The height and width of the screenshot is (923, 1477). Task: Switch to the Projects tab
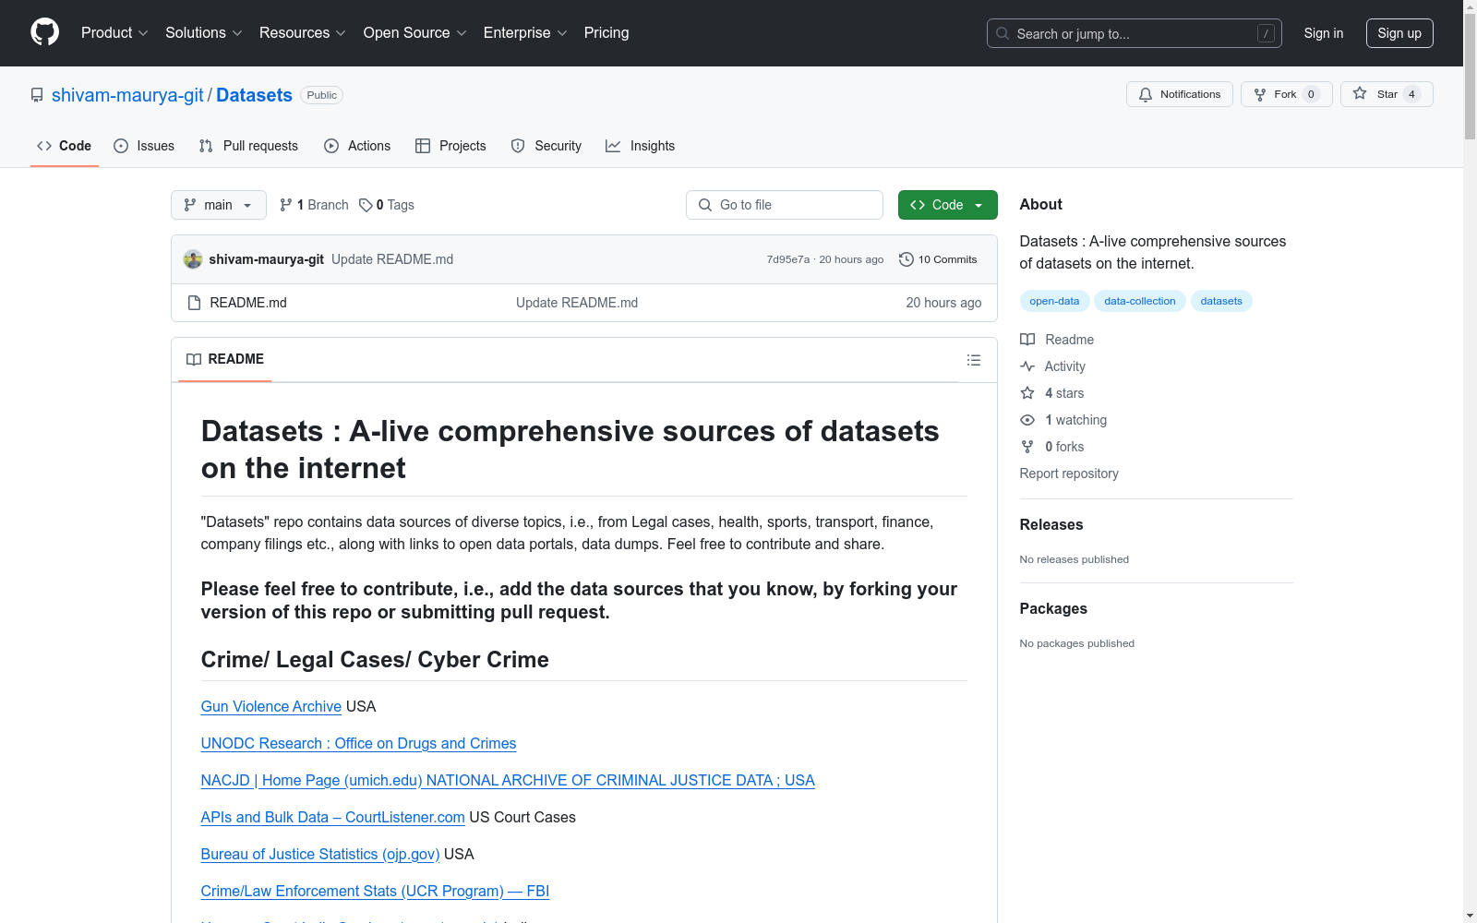pyautogui.click(x=450, y=146)
